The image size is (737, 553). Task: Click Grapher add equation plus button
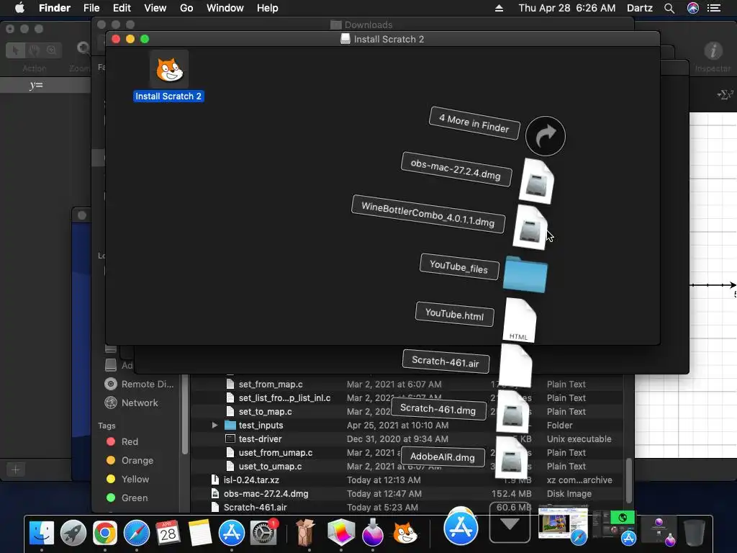pos(16,469)
